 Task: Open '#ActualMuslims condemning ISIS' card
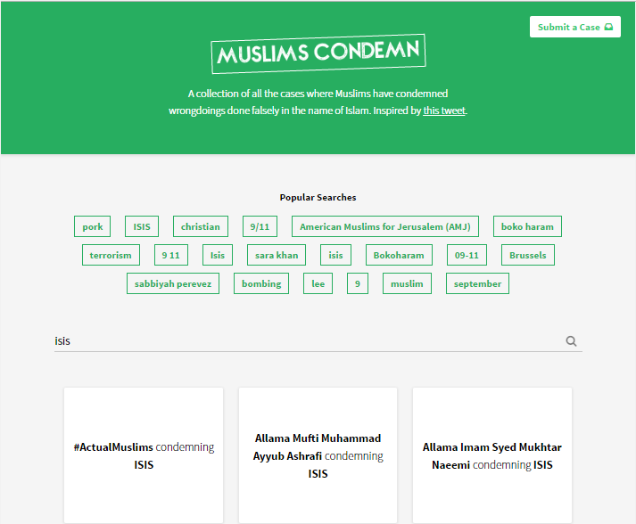[144, 455]
